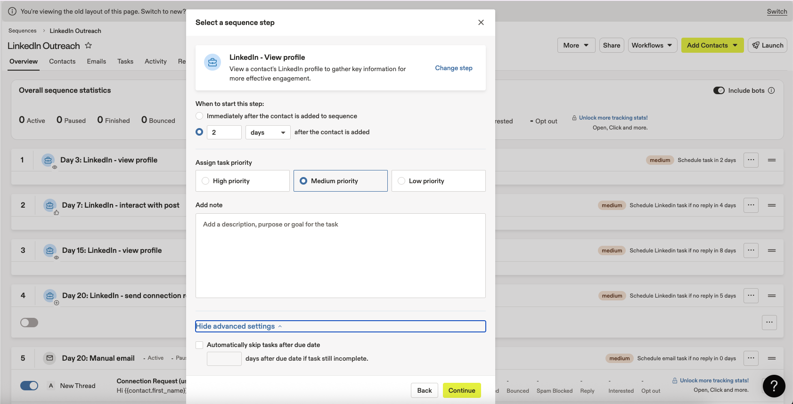Click the favorite star next to LinkedIn Outreach
The height and width of the screenshot is (404, 793).
click(89, 46)
